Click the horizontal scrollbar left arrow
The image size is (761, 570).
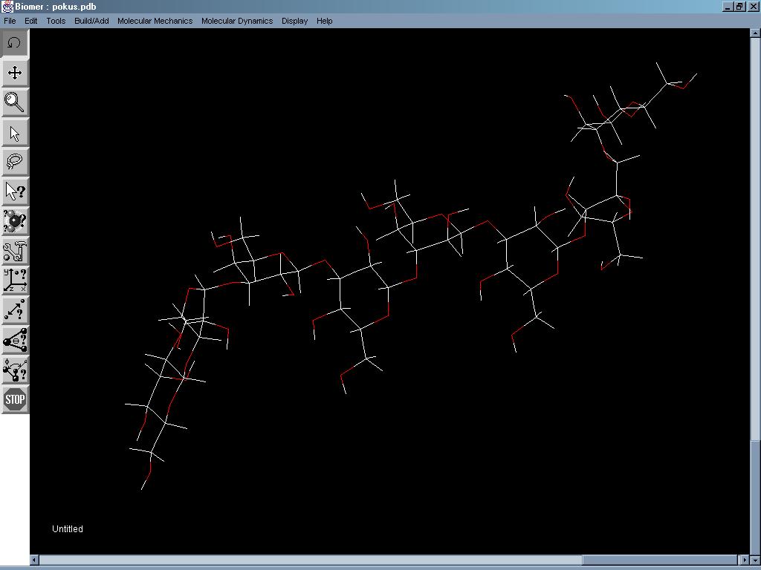coord(34,560)
